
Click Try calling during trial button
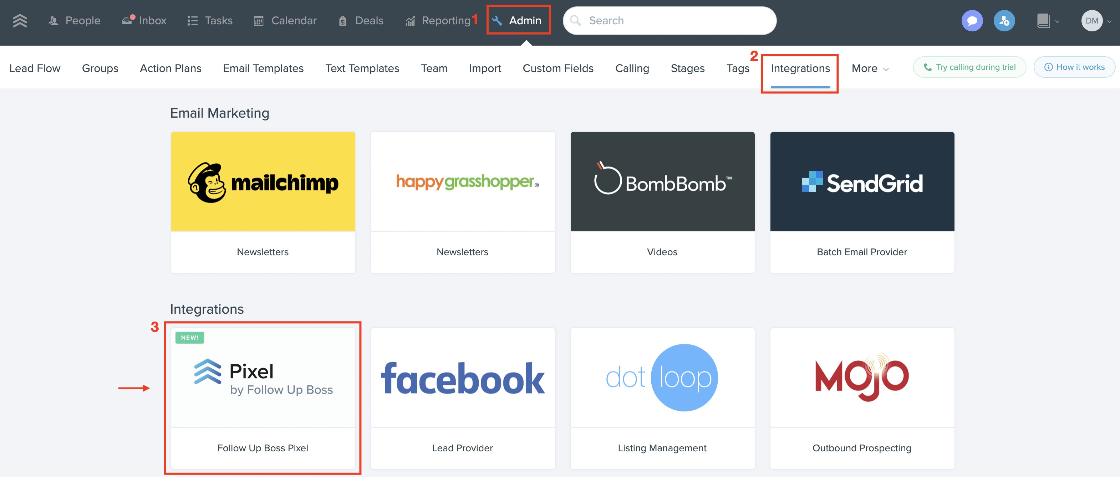(969, 67)
